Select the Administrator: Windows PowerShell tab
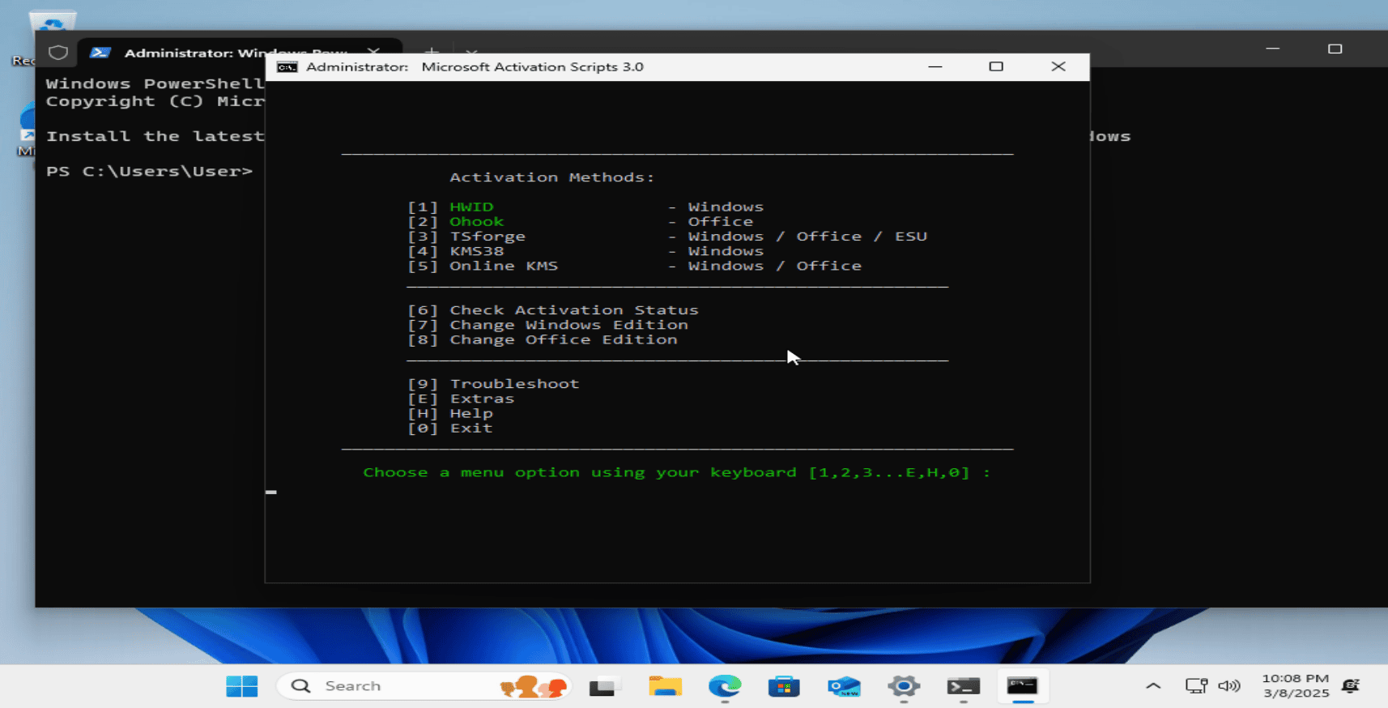1388x708 pixels. [227, 53]
